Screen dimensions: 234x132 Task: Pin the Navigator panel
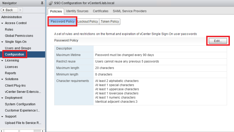point(42,3)
